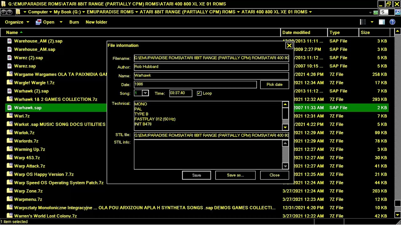This screenshot has width=401, height=225.
Task: Open the Song number dropdown
Action: 145,93
